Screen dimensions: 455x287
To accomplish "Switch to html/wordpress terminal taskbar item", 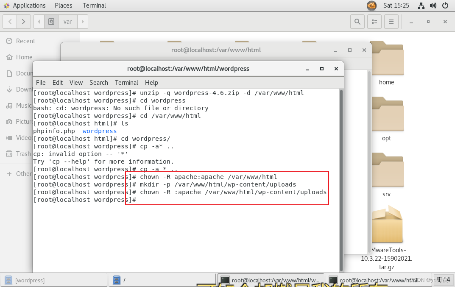I will pos(271,280).
